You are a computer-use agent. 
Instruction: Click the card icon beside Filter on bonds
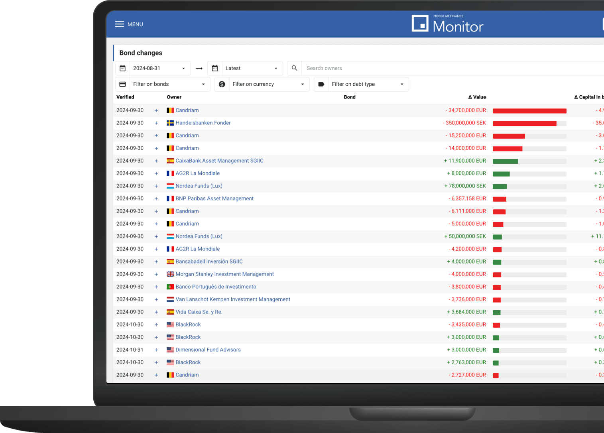coord(122,84)
